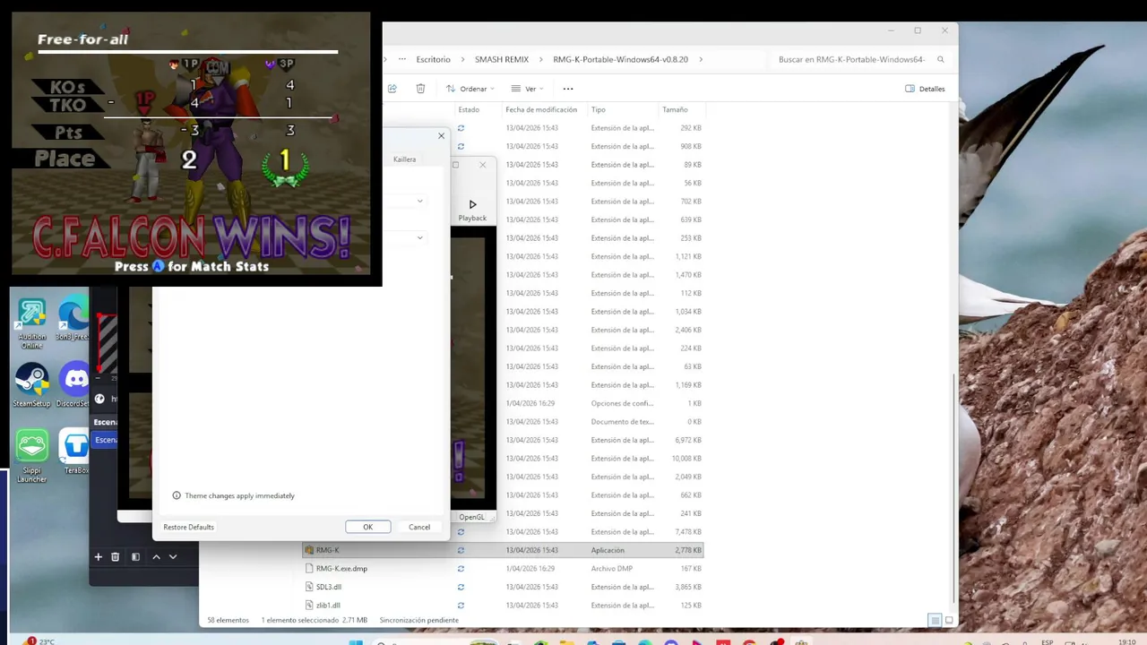Expand the second dropdown in settings dialog

pos(419,237)
